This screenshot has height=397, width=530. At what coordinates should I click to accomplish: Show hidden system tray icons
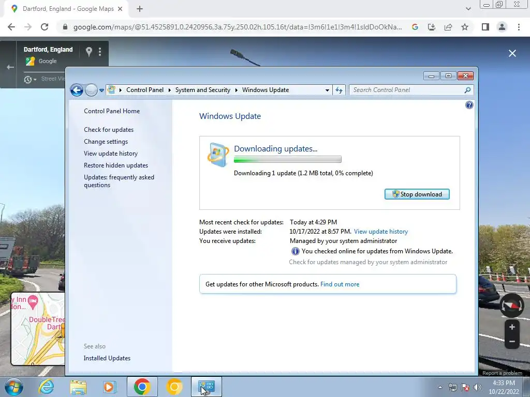[440, 387]
